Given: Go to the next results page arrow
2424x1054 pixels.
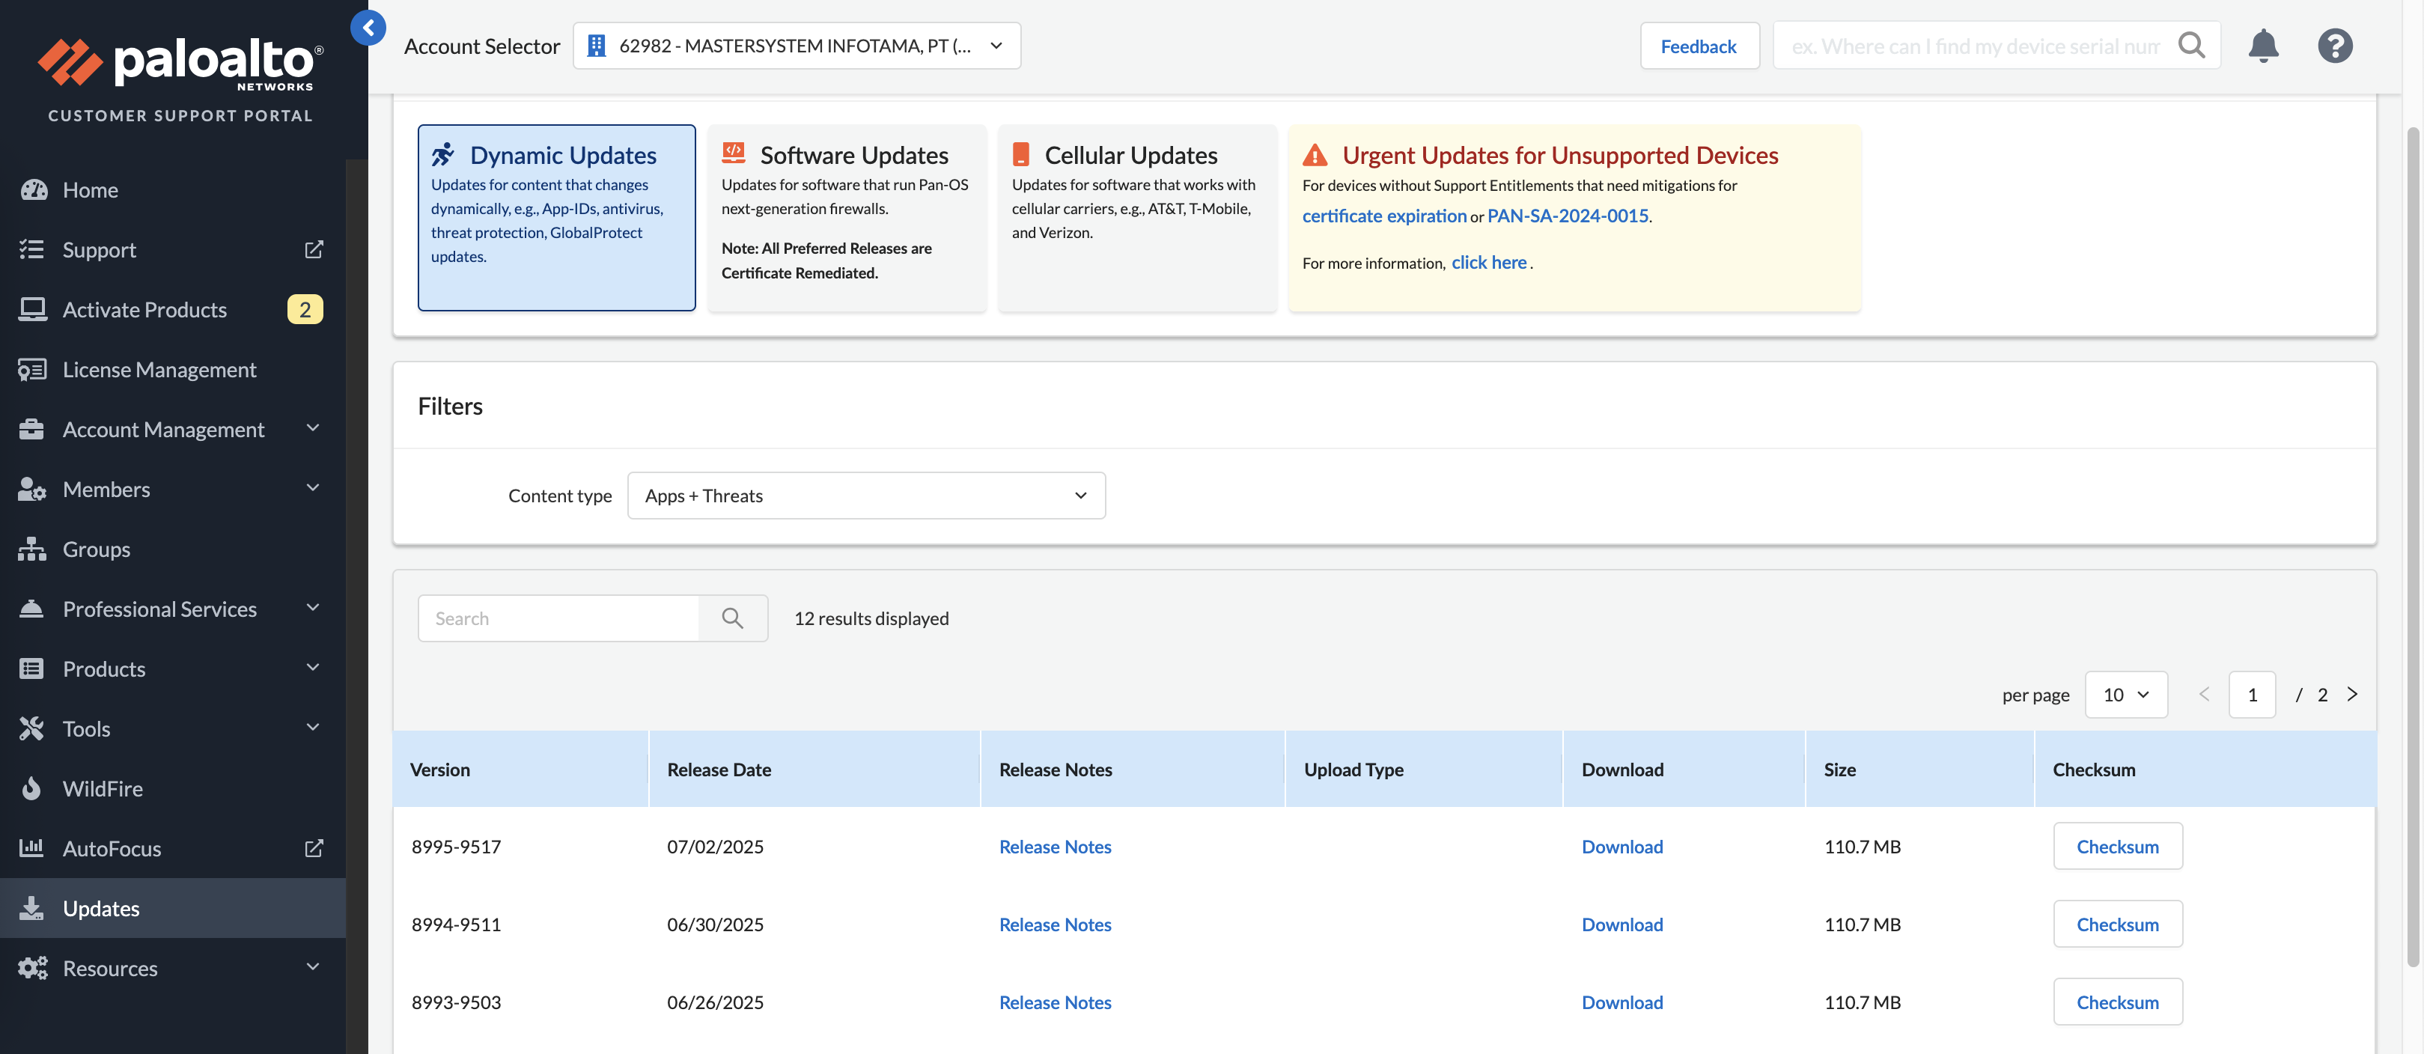Looking at the screenshot, I should point(2351,695).
